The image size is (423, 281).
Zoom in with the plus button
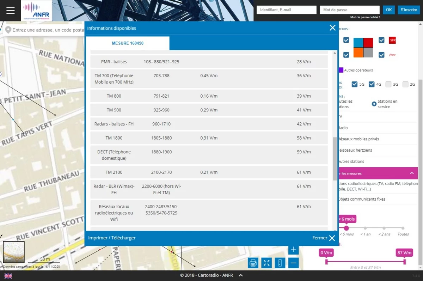click(293, 250)
